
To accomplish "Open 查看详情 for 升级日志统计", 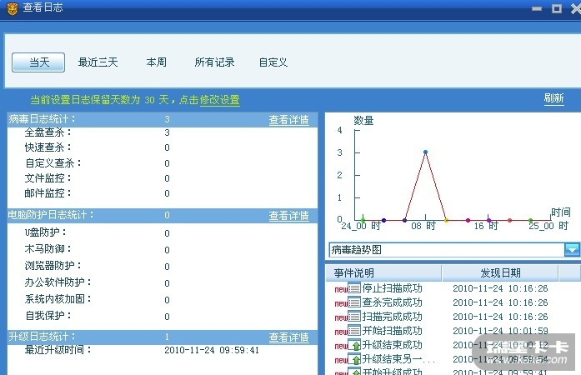I will tap(289, 337).
